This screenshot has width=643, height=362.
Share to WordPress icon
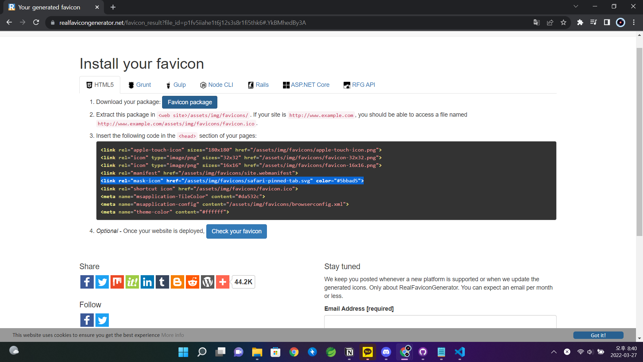coord(208,282)
